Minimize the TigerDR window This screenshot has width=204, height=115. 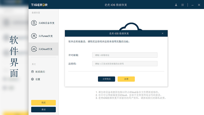click(x=193, y=5)
